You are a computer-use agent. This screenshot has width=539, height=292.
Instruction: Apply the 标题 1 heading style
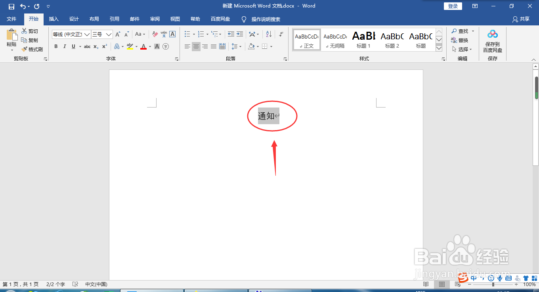[363, 40]
